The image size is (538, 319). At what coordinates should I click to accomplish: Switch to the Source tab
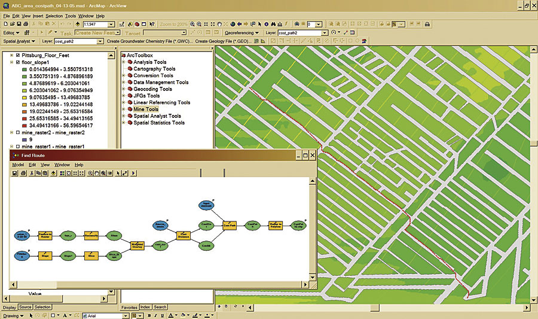coord(25,307)
